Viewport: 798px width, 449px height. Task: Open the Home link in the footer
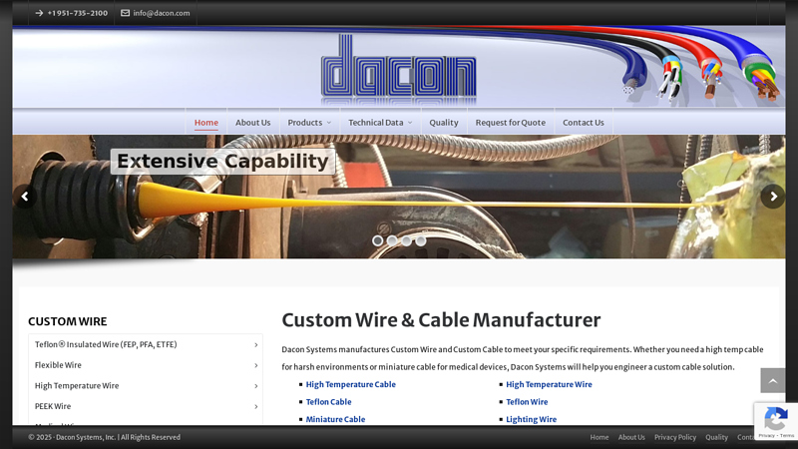599,437
